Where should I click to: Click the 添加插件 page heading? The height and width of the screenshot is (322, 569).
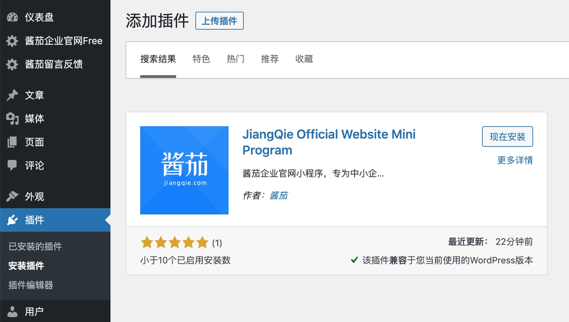point(157,21)
